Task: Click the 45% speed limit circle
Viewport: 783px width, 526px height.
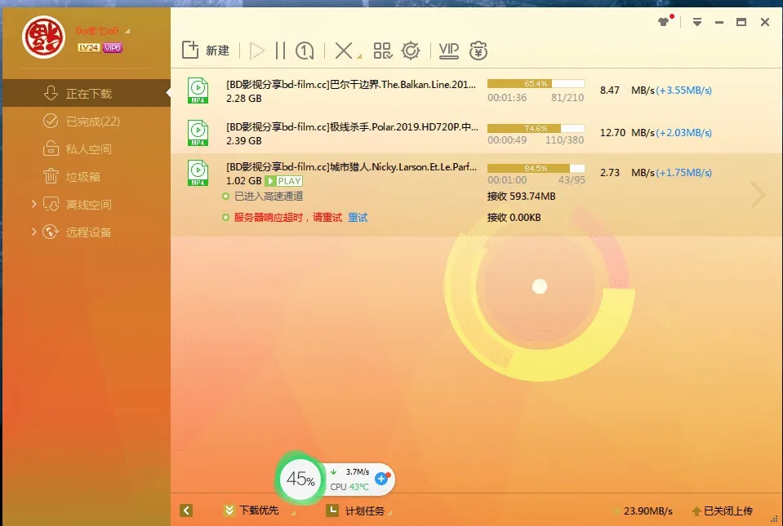Action: tap(300, 480)
